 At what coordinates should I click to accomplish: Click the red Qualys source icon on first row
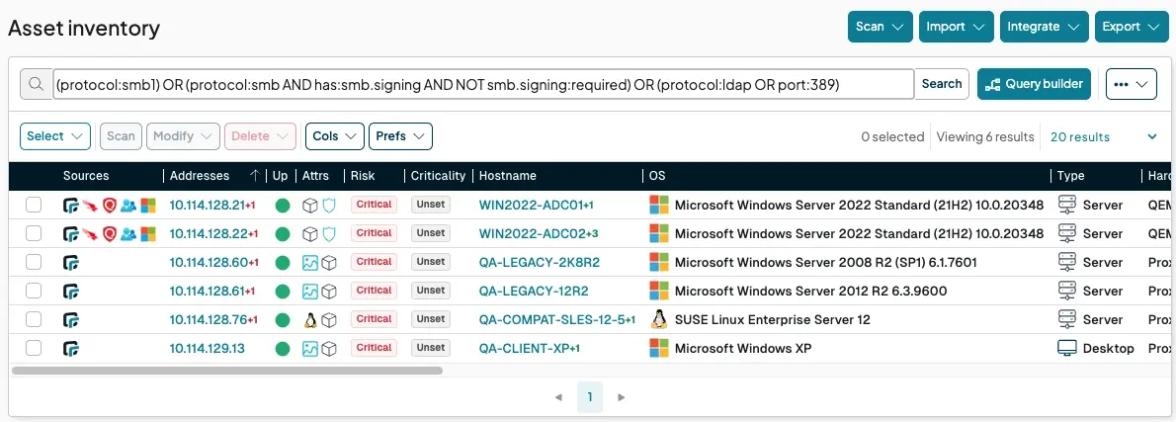(110, 205)
